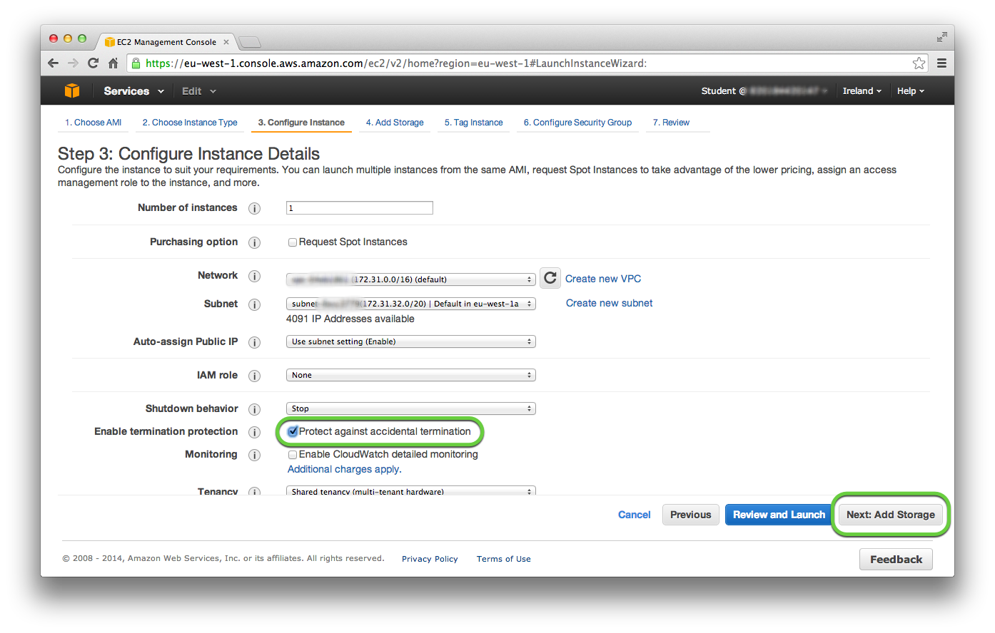
Task: Open the Tenancy dropdown
Action: (x=410, y=491)
